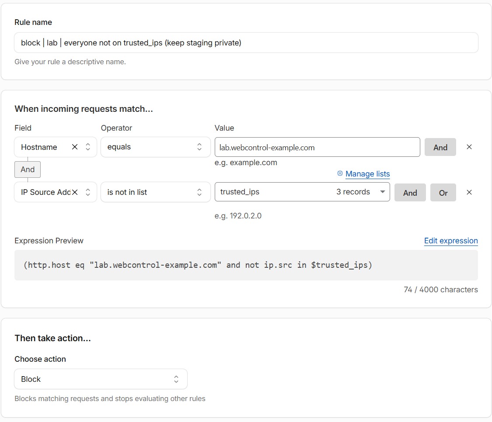This screenshot has width=492, height=422.
Task: Click the 'e.g. 192.0.2.0' hint text
Action: (x=238, y=216)
